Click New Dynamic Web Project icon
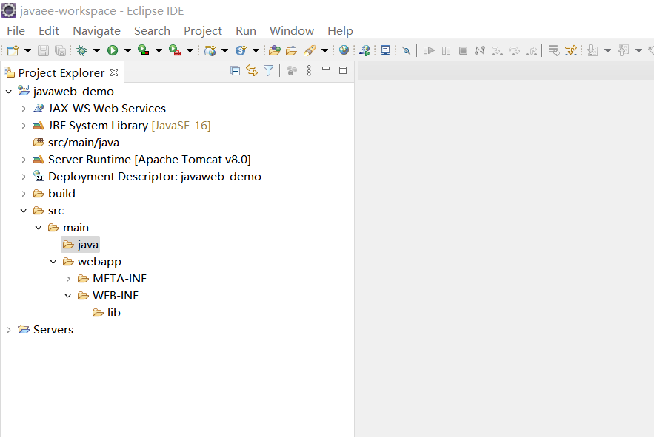The height and width of the screenshot is (437, 654). [x=210, y=50]
